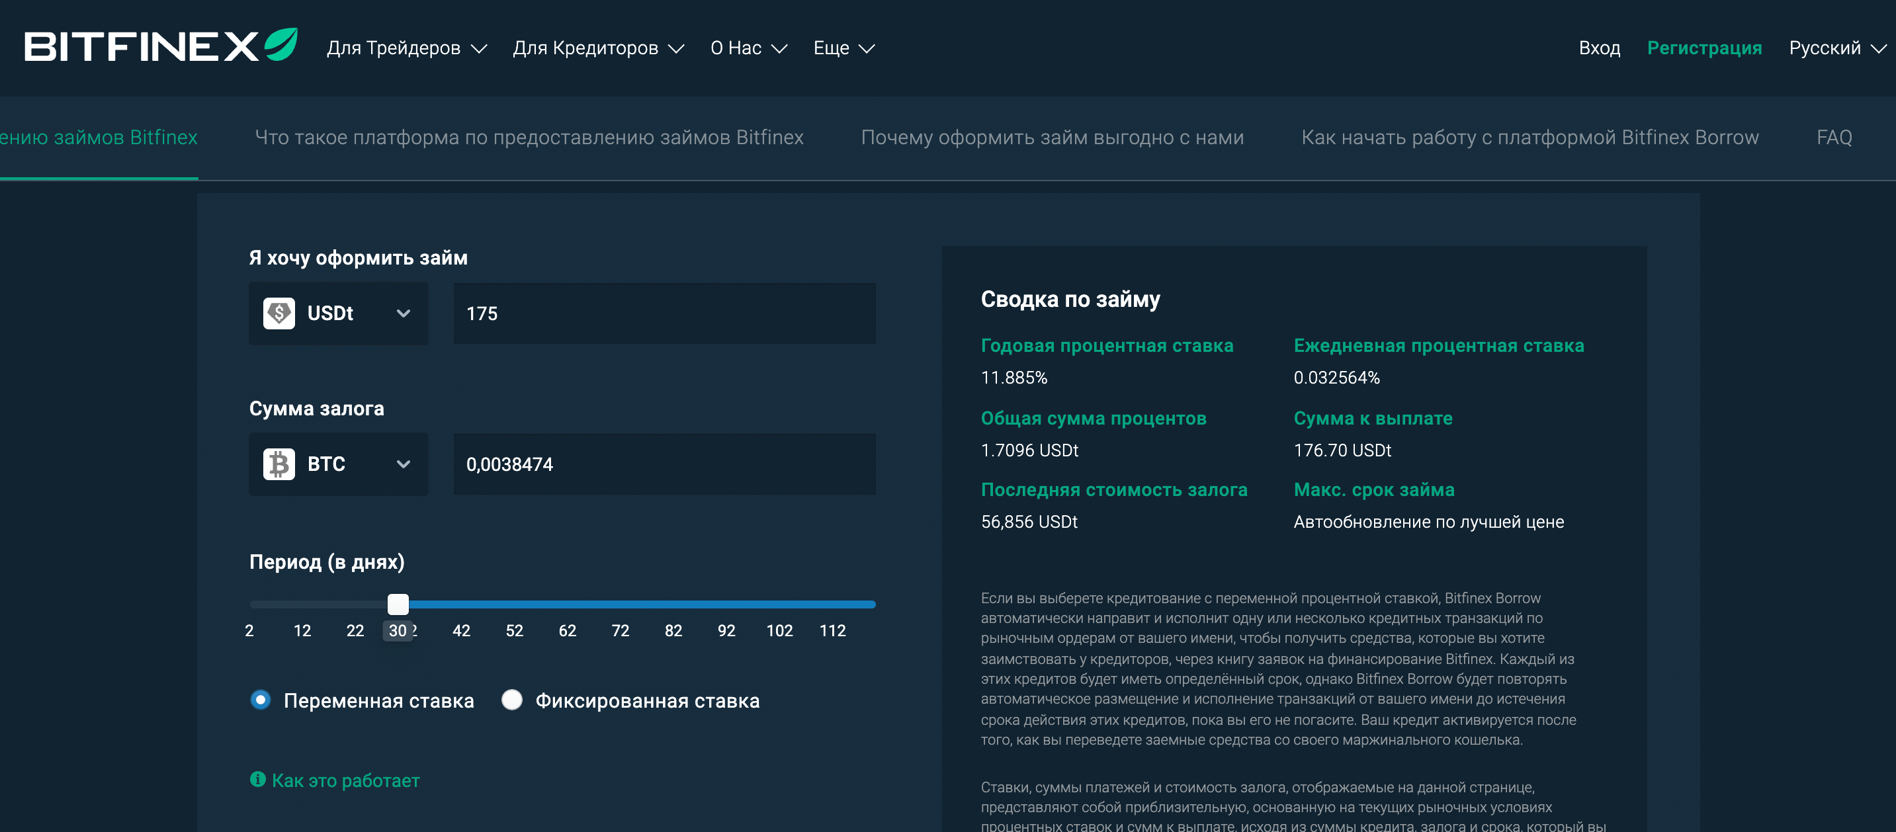
Task: Click the USDt coin icon
Action: pos(279,313)
